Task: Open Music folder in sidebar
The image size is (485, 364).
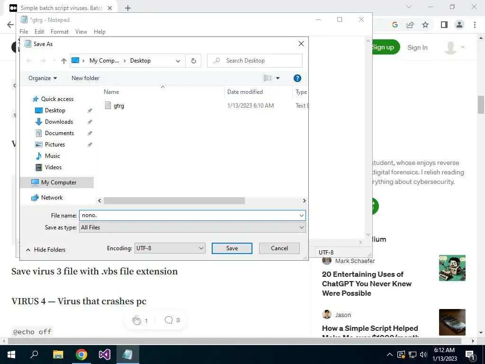Action: pyautogui.click(x=52, y=156)
